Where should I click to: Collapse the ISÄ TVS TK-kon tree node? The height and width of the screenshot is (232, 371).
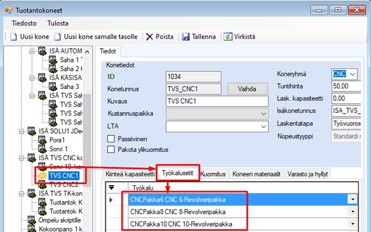[x=21, y=193]
